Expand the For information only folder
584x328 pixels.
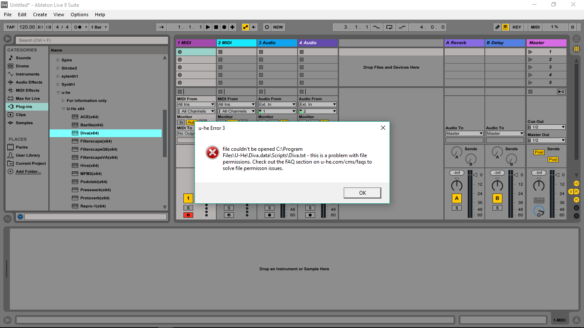[x=63, y=101]
